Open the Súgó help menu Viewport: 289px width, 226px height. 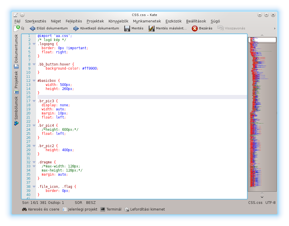[x=215, y=21]
